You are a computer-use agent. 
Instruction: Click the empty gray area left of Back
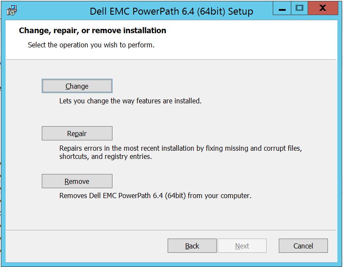pos(86,246)
